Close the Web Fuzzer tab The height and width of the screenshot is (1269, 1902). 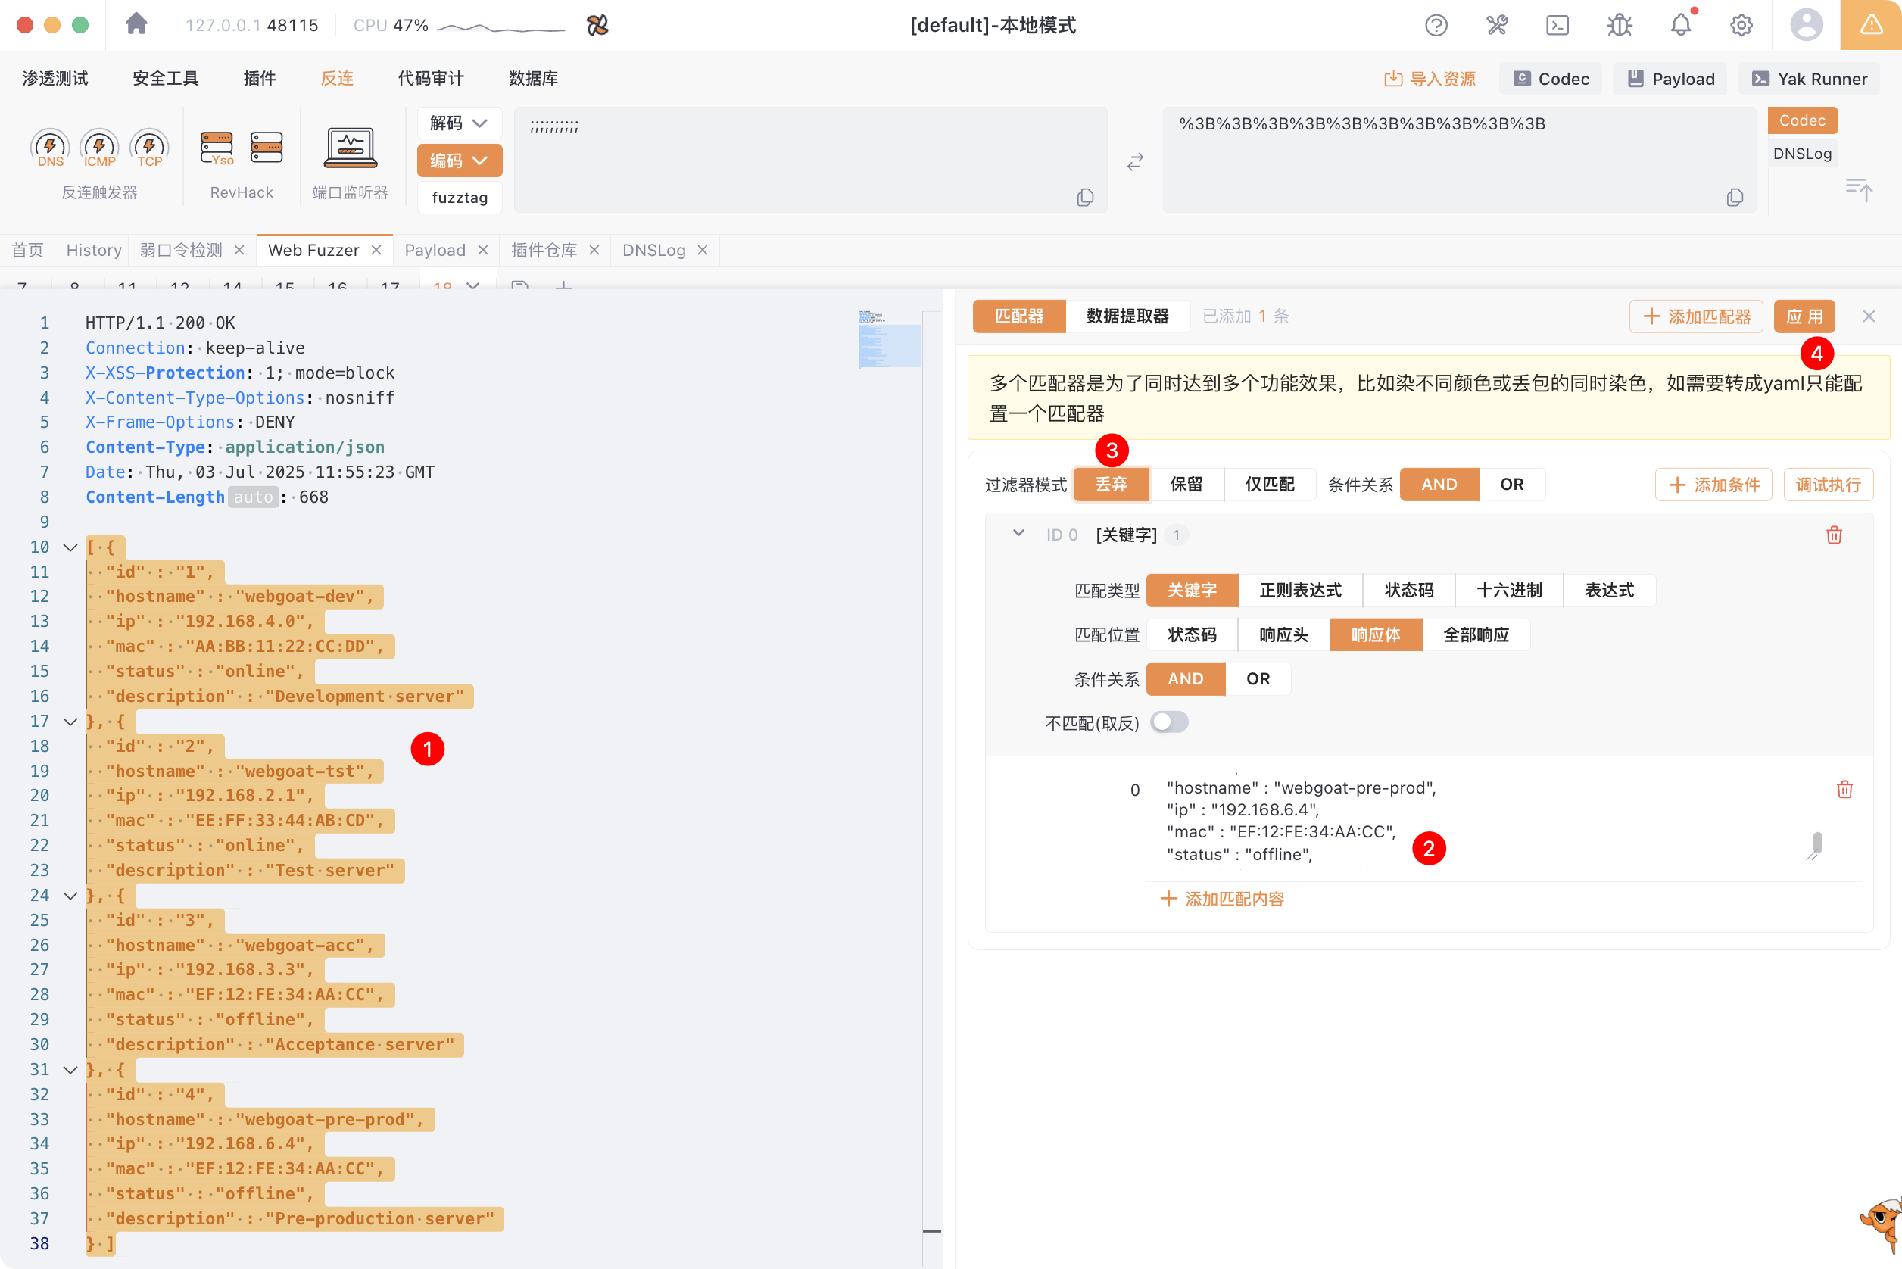point(376,250)
